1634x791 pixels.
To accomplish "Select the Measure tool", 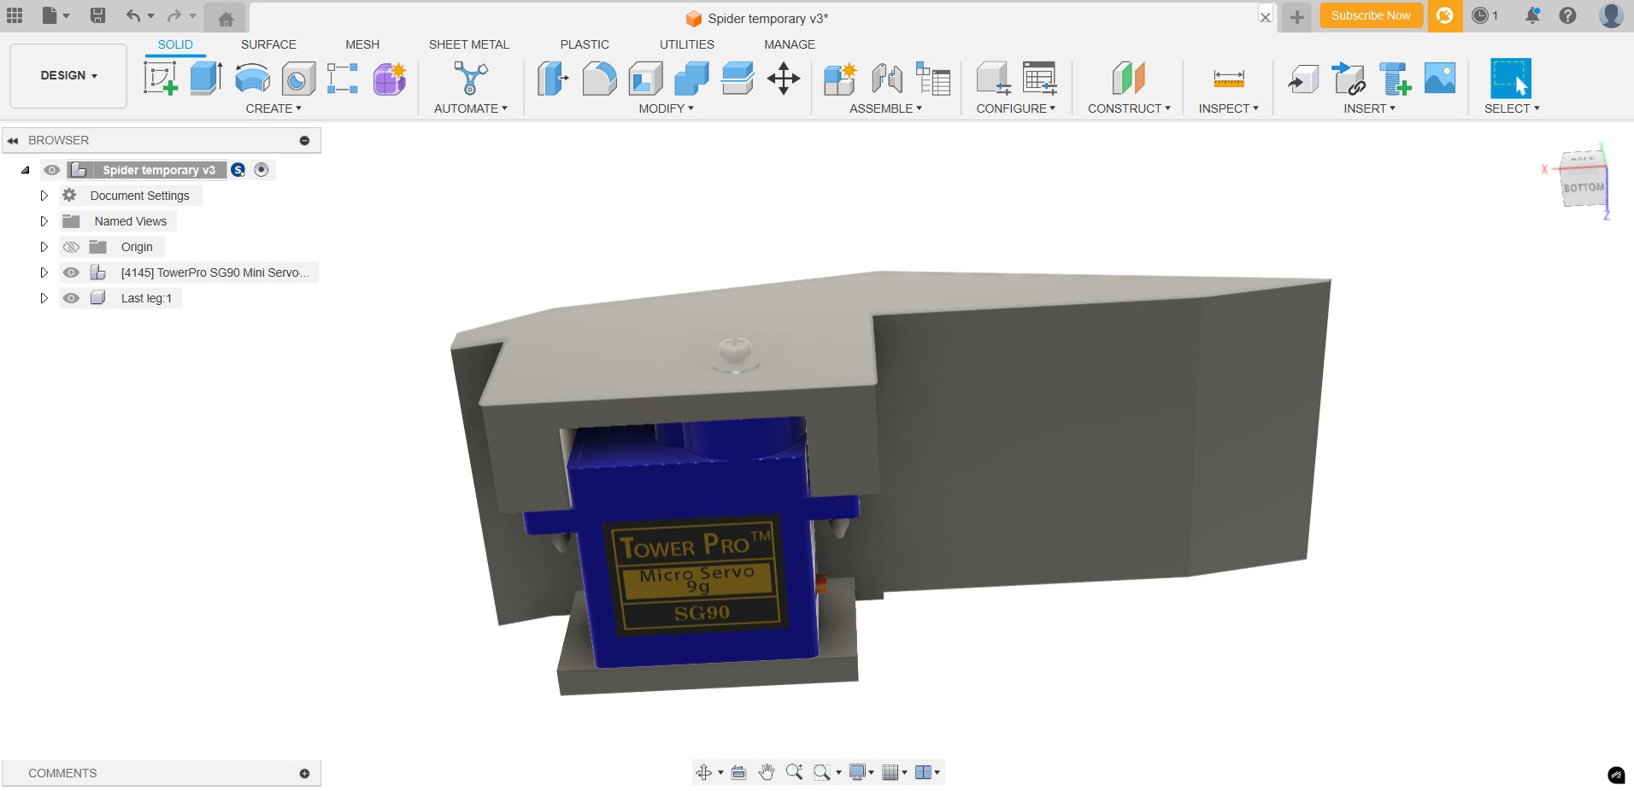I will (1229, 79).
